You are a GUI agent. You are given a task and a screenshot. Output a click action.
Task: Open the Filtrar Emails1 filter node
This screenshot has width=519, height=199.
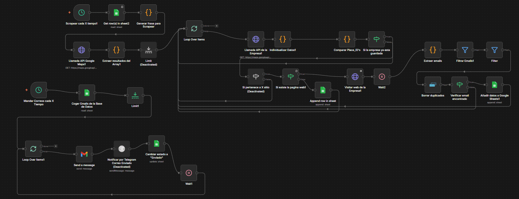tap(465, 50)
